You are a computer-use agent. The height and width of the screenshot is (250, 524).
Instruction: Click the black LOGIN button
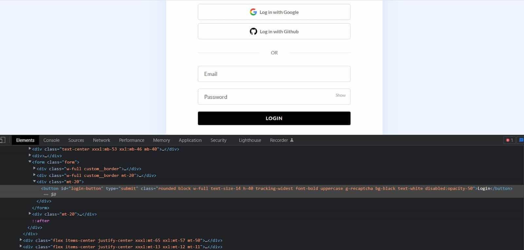pos(274,118)
